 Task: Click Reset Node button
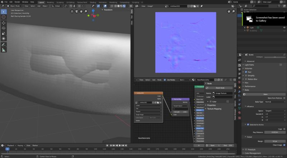coord(219,88)
